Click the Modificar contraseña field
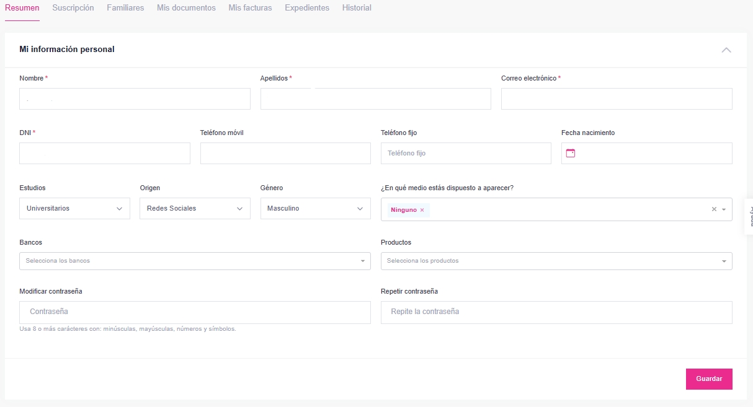This screenshot has height=407, width=753. click(x=195, y=312)
